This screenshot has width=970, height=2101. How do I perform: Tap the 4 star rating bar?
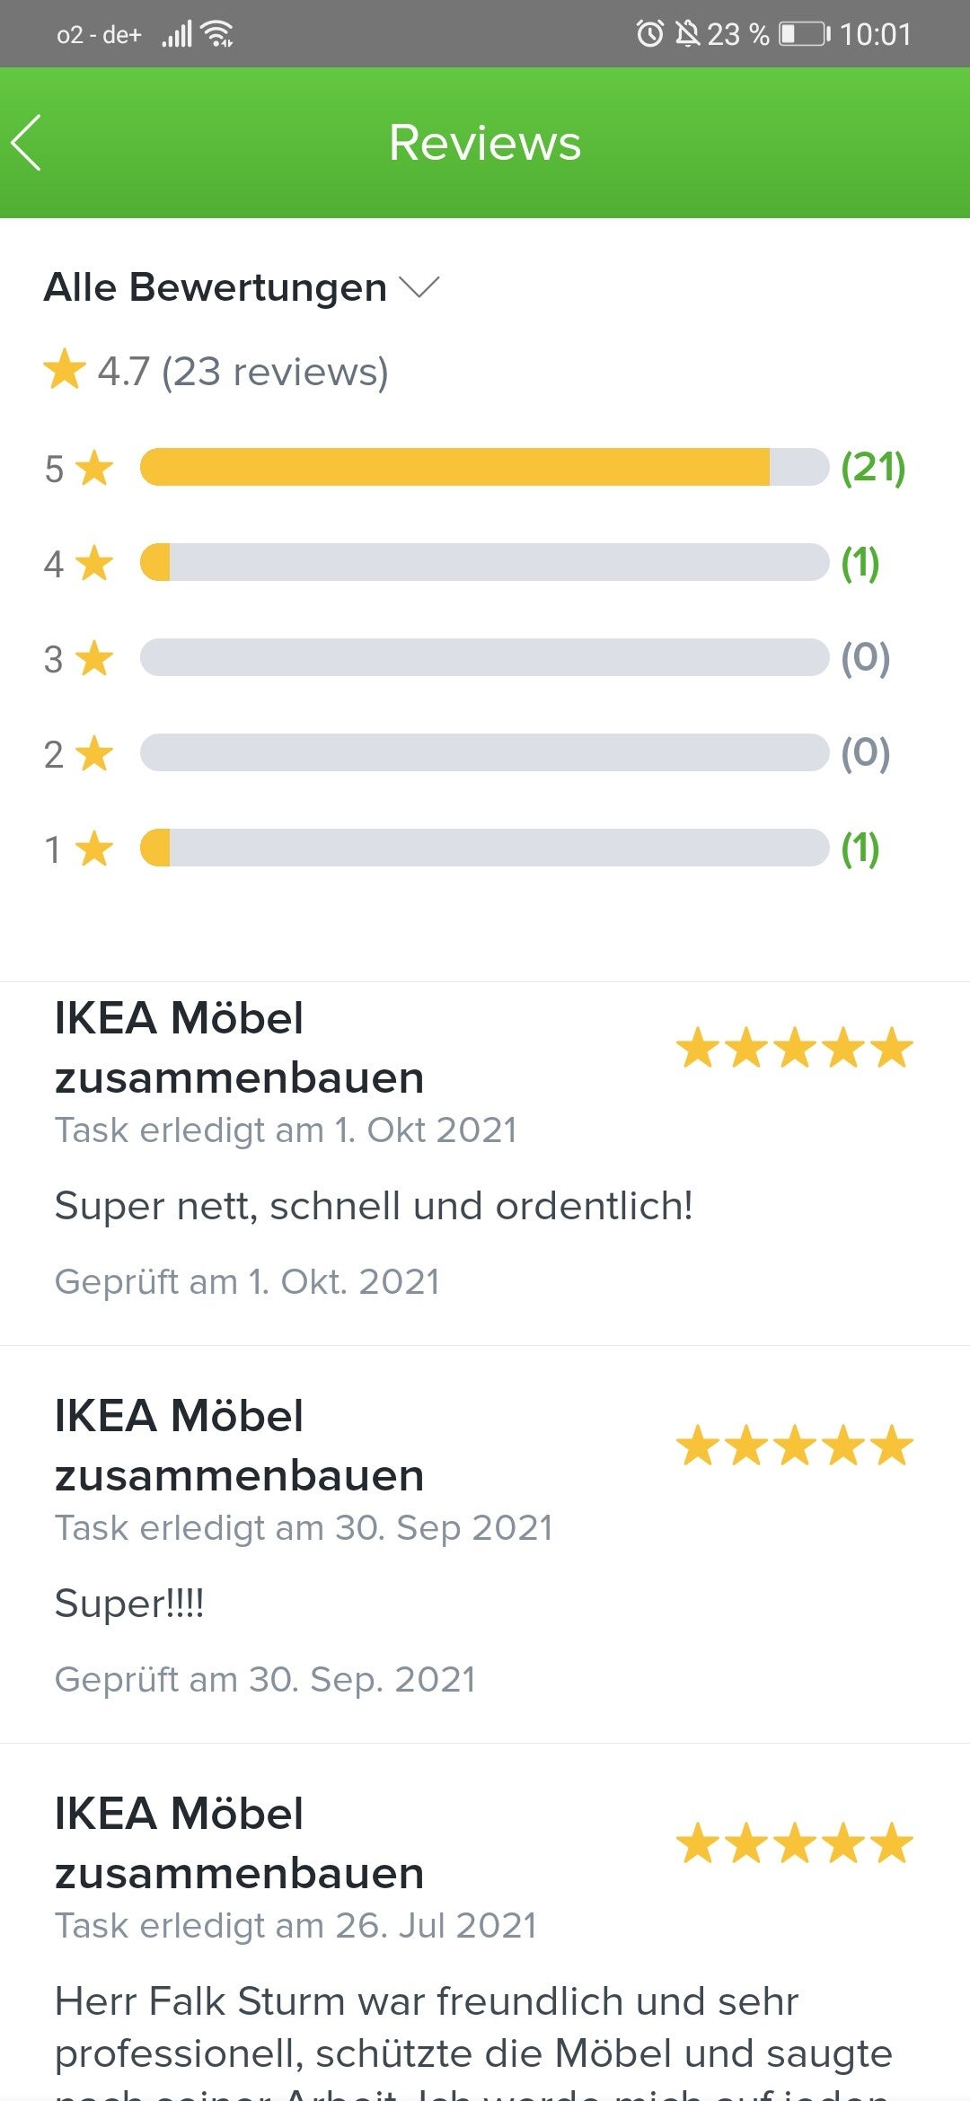[484, 562]
